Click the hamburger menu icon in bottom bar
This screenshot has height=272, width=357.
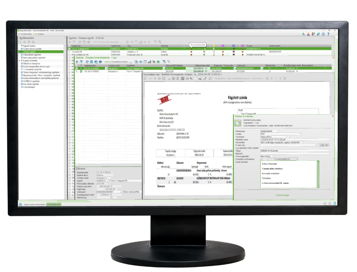21,204
